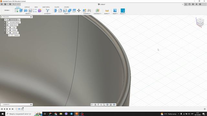
Task: Open the Construct dropdown menu
Action: 97,14
